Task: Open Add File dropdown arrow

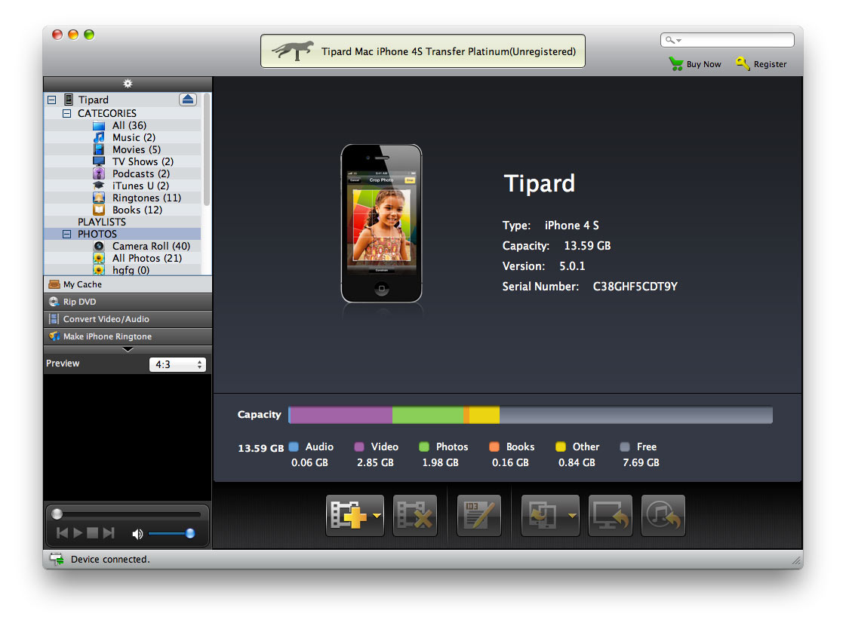Action: tap(377, 515)
